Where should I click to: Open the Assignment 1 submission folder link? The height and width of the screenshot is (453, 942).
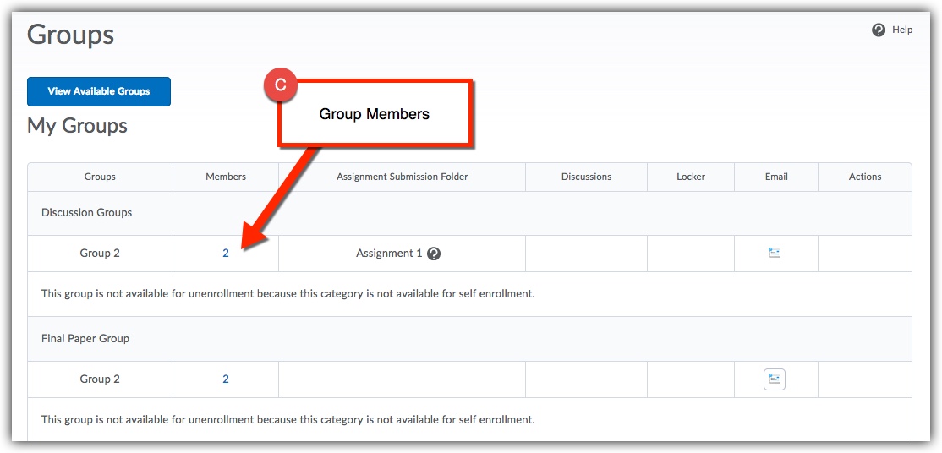click(x=389, y=254)
